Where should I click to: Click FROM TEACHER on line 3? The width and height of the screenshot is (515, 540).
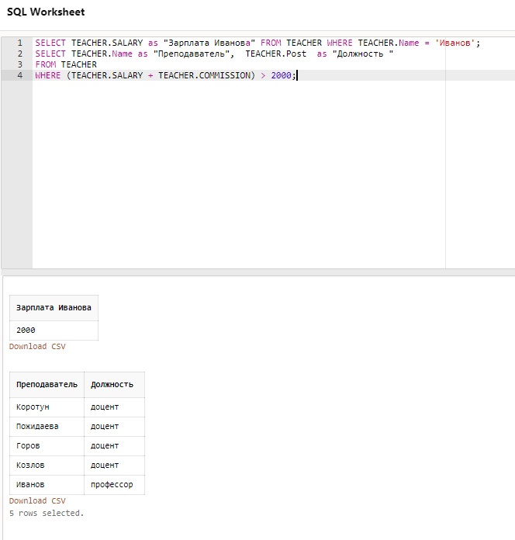click(x=66, y=64)
